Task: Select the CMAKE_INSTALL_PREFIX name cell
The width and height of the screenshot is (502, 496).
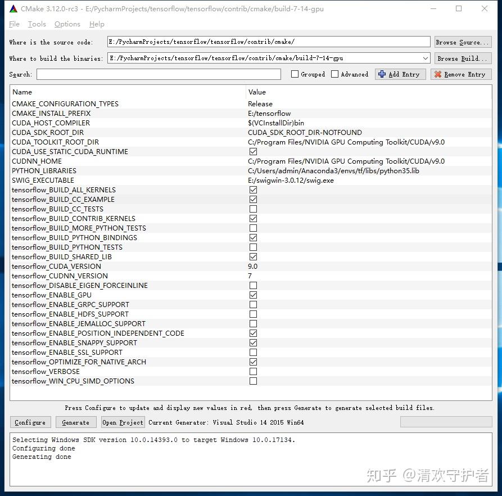Action: coord(51,114)
